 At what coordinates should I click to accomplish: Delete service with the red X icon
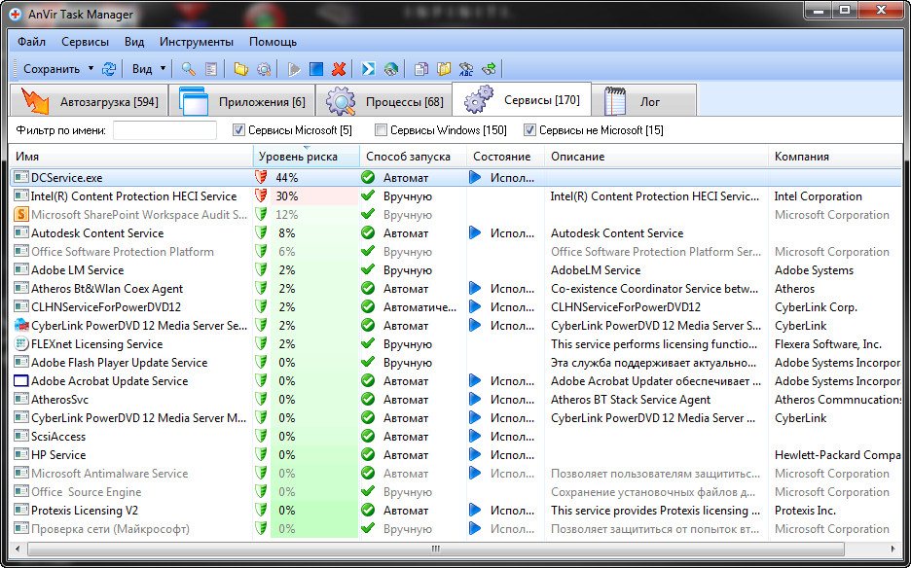(339, 69)
